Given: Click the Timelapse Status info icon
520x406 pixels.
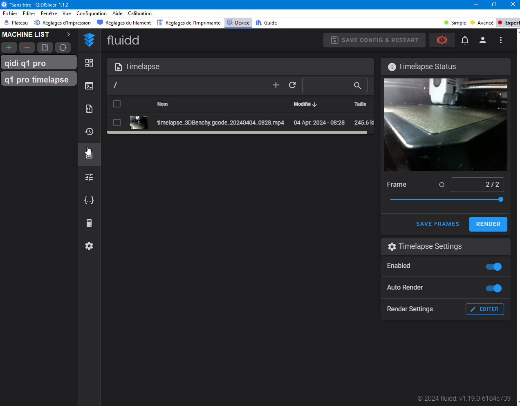Looking at the screenshot, I should click(x=392, y=67).
